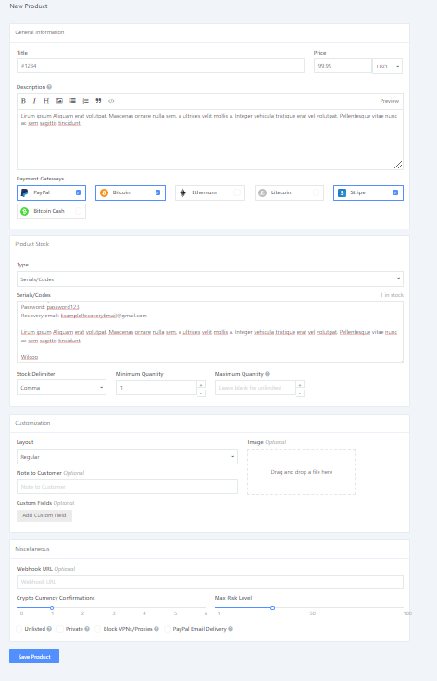437x681 pixels.
Task: Click Add Custom Field button
Action: tap(44, 515)
